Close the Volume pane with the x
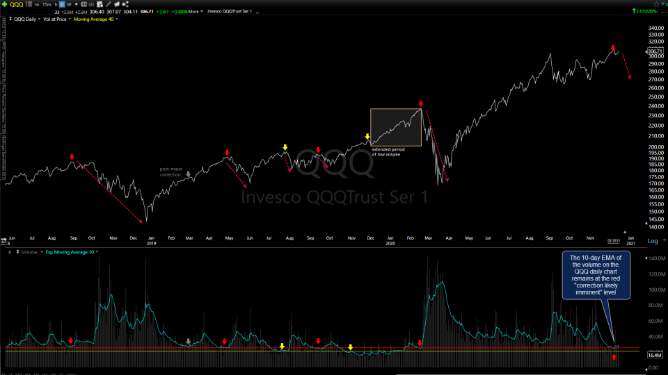 click(9, 252)
